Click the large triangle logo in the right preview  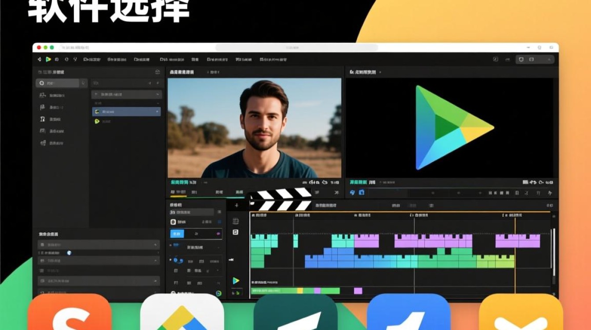point(455,128)
